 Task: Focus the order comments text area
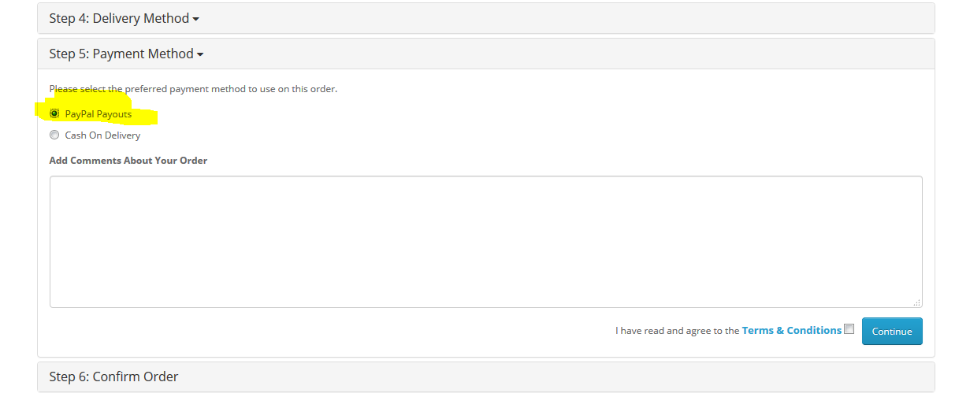(x=486, y=242)
